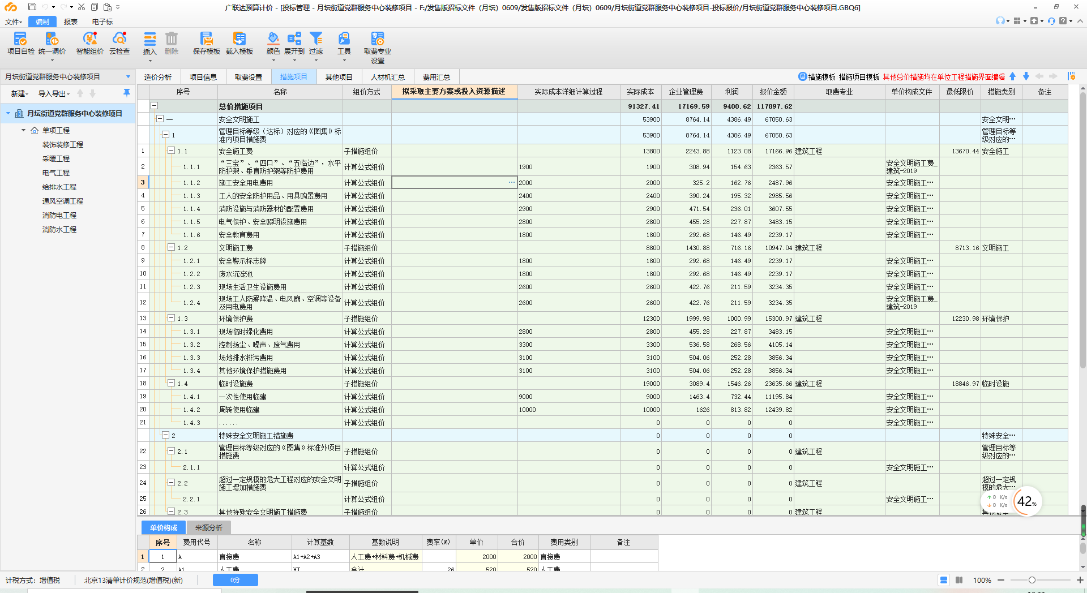Collapse 单项工程 tree node

click(23, 130)
